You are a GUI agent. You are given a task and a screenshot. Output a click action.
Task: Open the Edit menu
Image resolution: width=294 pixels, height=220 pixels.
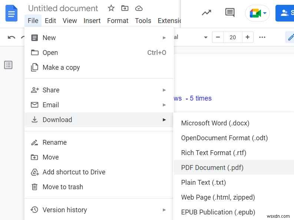pyautogui.click(x=50, y=21)
